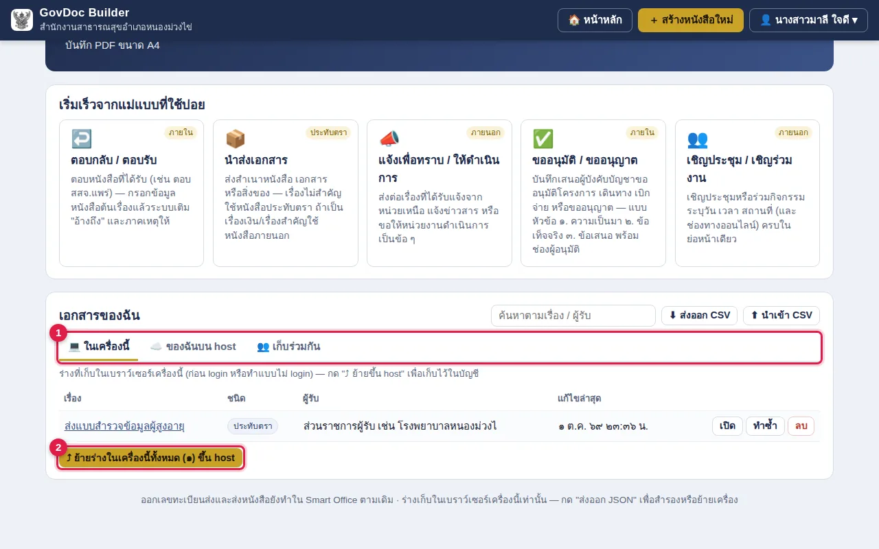This screenshot has width=879, height=549.
Task: Export documents with ส่งออก CSV
Action: pyautogui.click(x=699, y=316)
